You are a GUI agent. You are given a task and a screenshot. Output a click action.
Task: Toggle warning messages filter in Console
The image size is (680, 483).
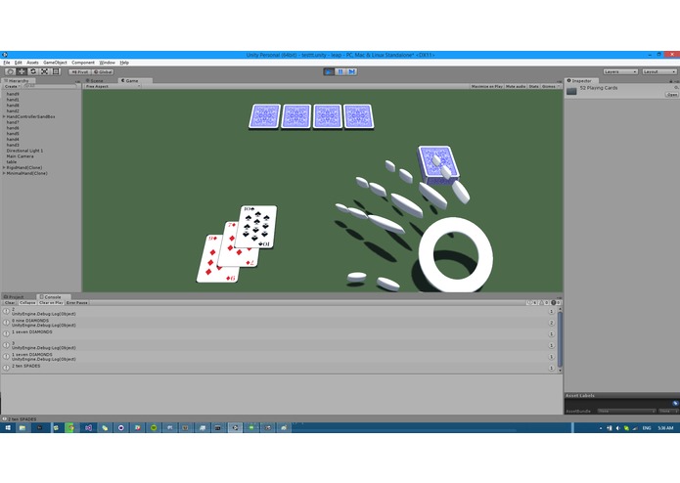544,302
